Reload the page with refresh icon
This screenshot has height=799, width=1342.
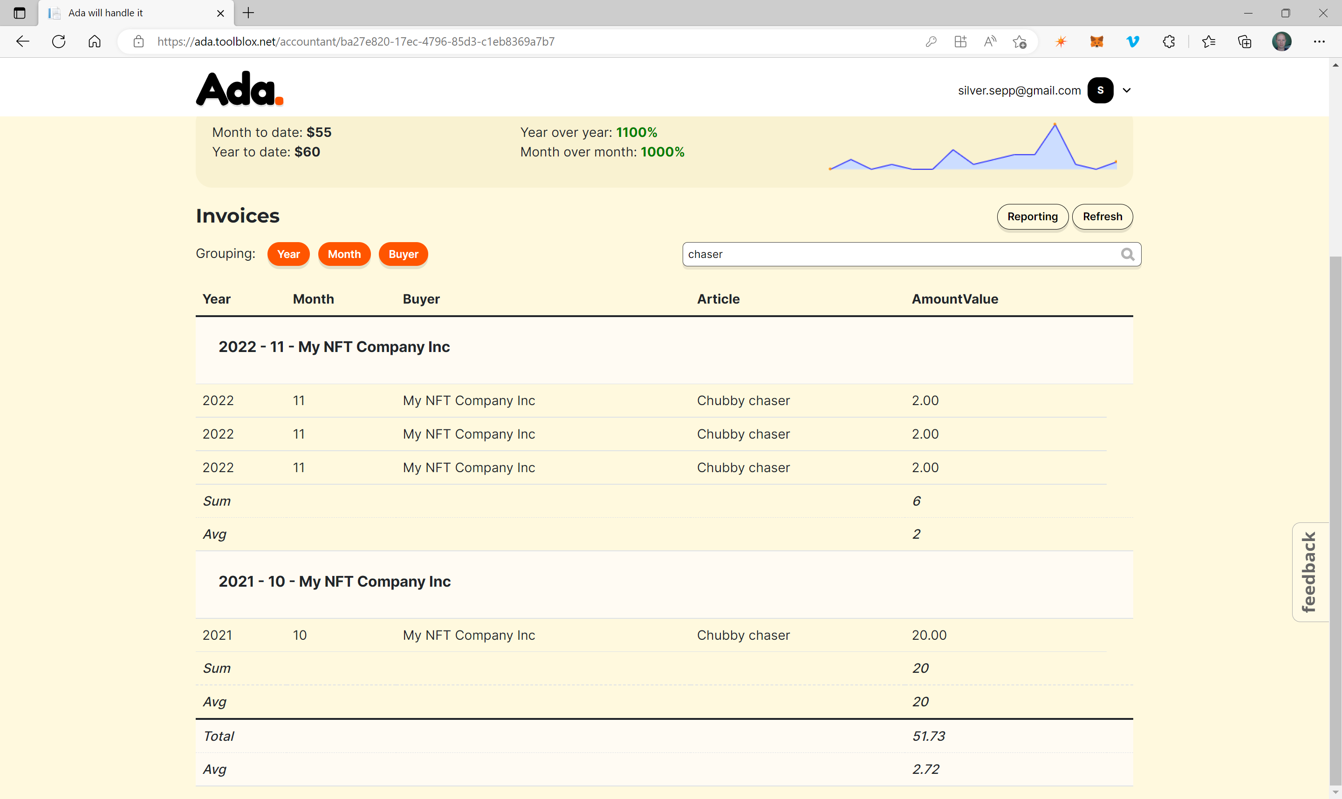click(59, 41)
